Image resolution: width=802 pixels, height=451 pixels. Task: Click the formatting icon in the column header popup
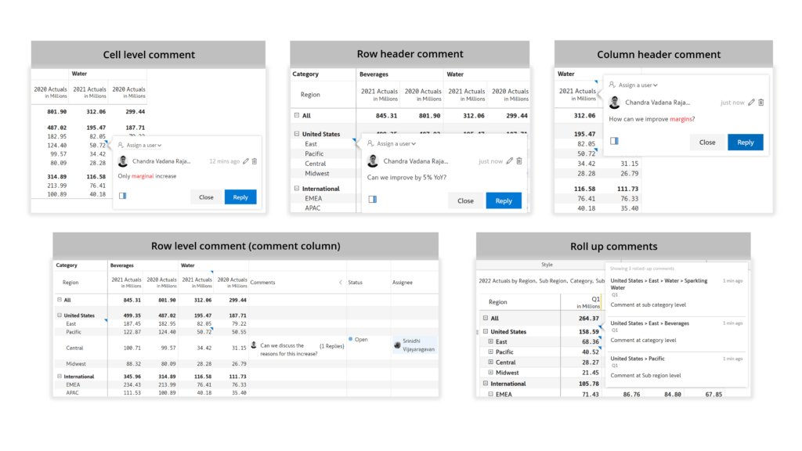(614, 140)
